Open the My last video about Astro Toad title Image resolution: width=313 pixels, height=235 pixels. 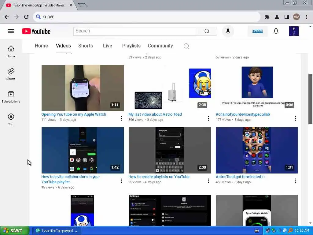click(155, 114)
